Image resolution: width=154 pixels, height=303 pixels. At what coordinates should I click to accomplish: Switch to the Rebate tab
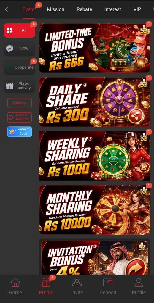point(84,9)
